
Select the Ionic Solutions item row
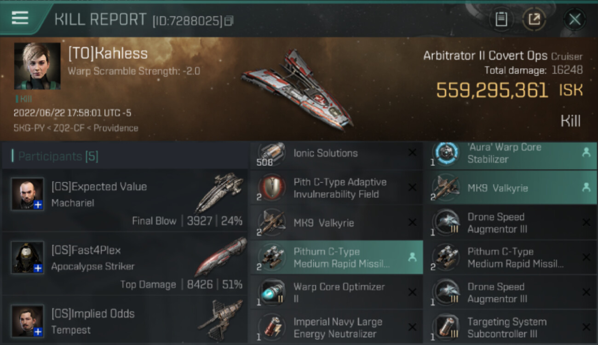click(336, 154)
